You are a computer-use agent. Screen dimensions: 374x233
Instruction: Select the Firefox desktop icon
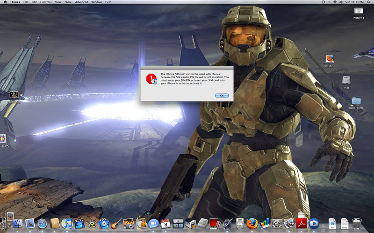(x=330, y=61)
